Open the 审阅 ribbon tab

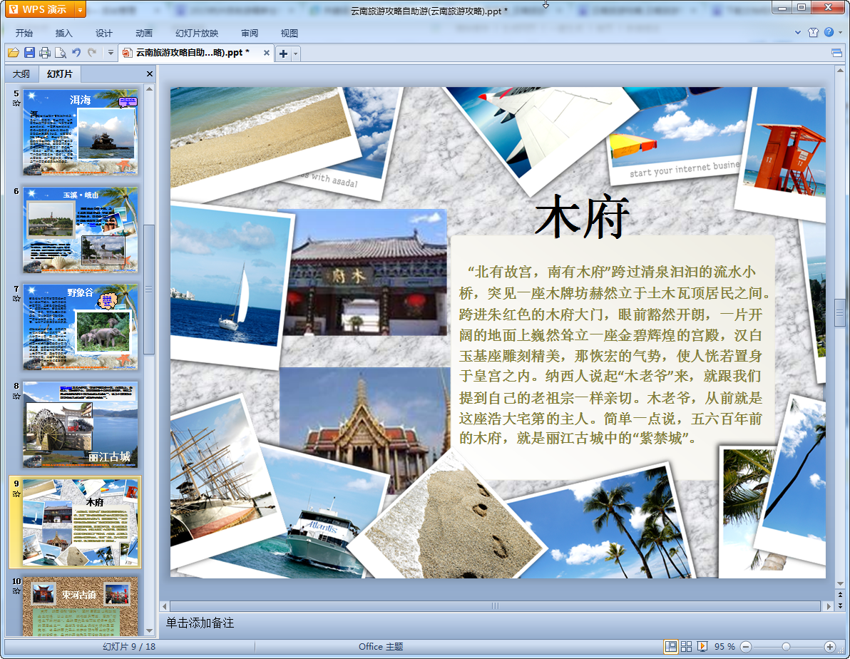[x=250, y=33]
